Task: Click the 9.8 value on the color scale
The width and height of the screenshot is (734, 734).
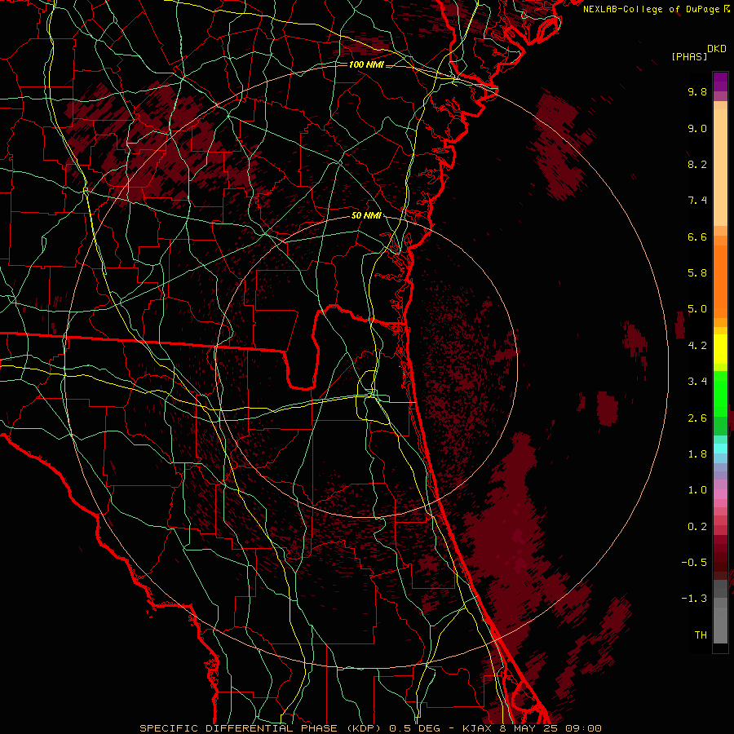Action: click(x=697, y=91)
